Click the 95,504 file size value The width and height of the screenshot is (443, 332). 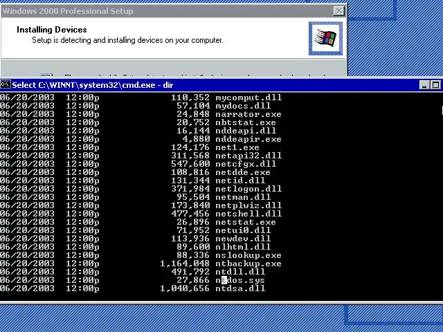point(193,197)
